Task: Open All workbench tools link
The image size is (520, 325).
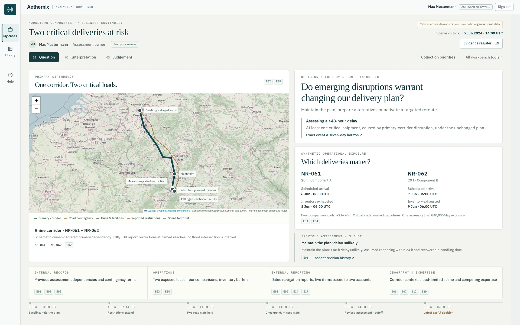Action: (484, 57)
